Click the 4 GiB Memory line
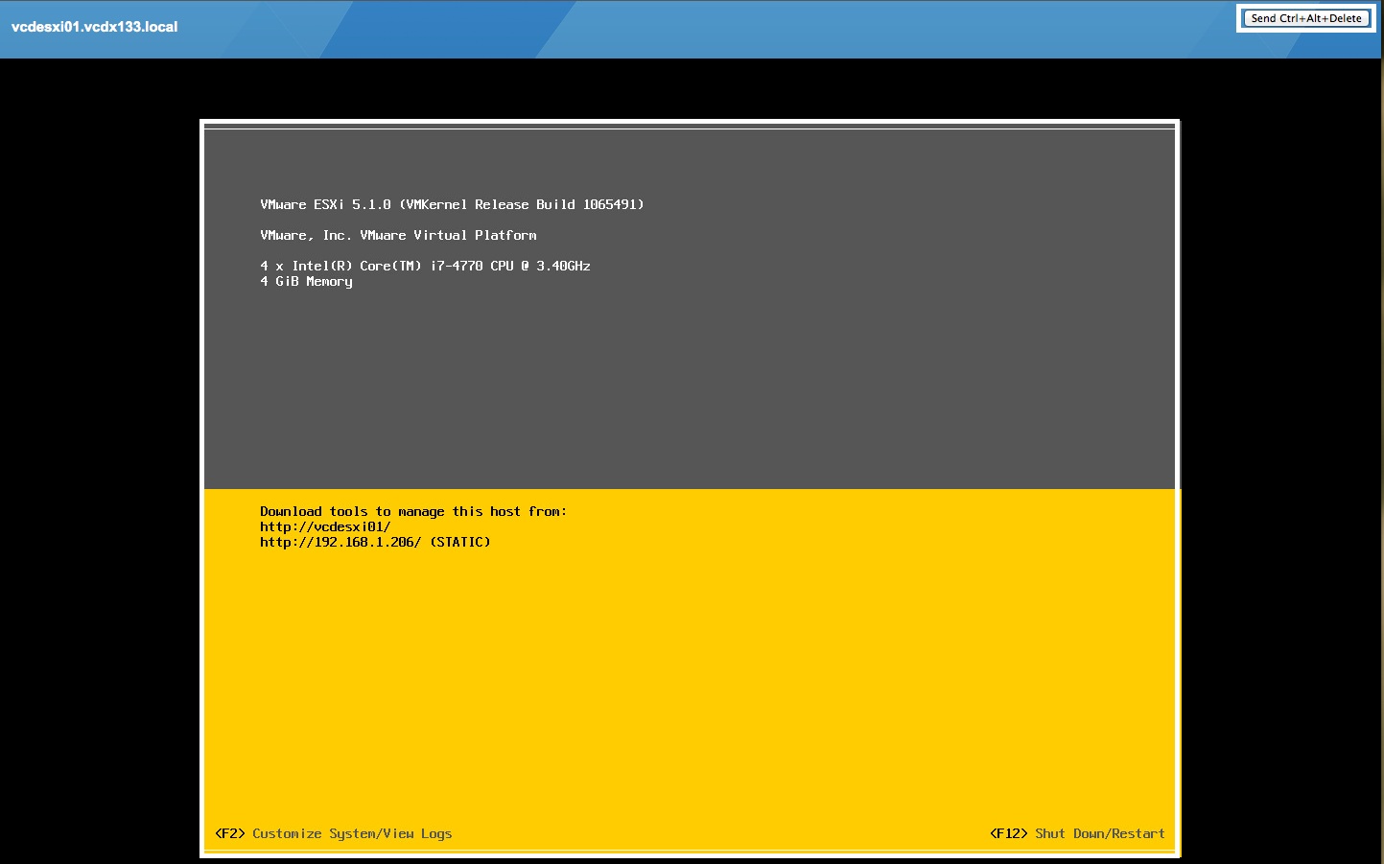1384x864 pixels. (306, 281)
